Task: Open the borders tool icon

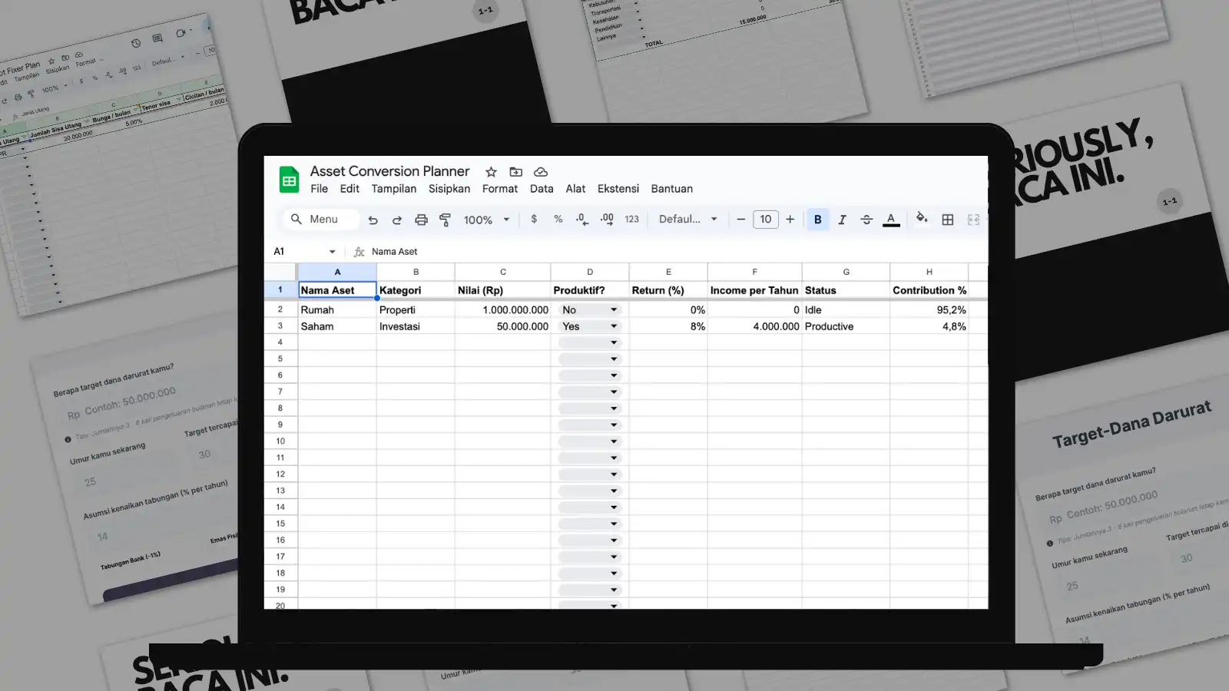Action: [948, 220]
